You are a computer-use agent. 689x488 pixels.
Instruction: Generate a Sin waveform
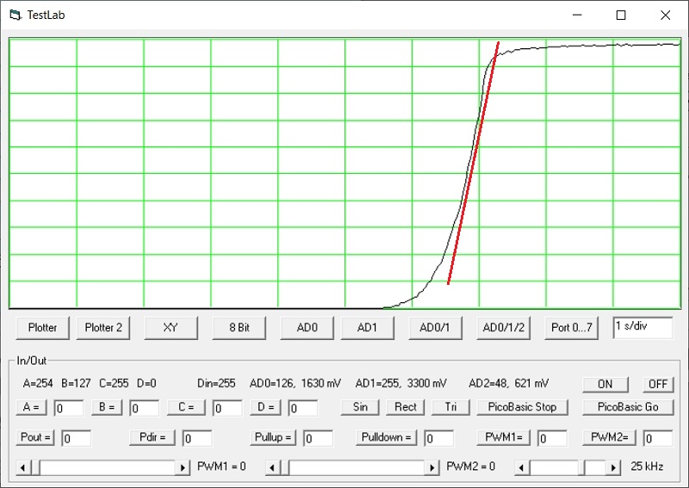pos(360,407)
